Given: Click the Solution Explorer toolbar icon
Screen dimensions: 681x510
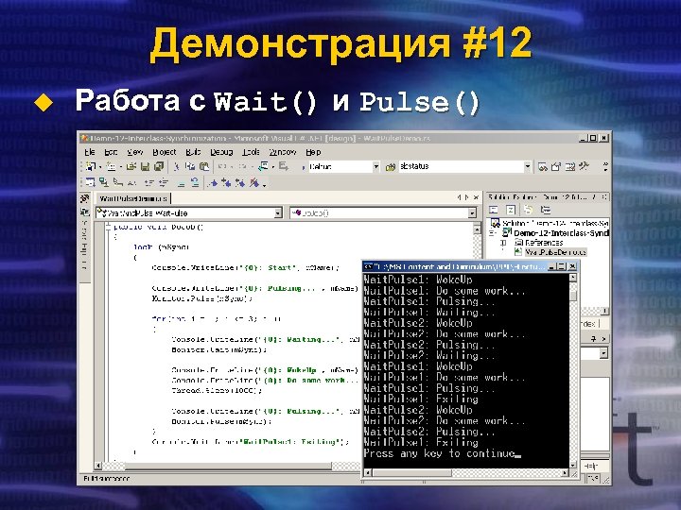Looking at the screenshot, I should click(543, 166).
